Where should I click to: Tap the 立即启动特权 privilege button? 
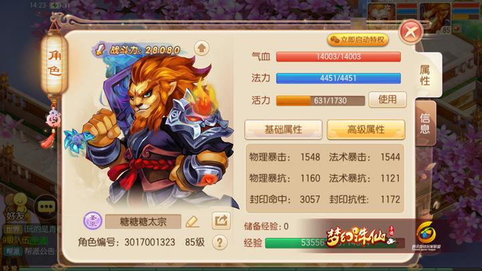357,40
